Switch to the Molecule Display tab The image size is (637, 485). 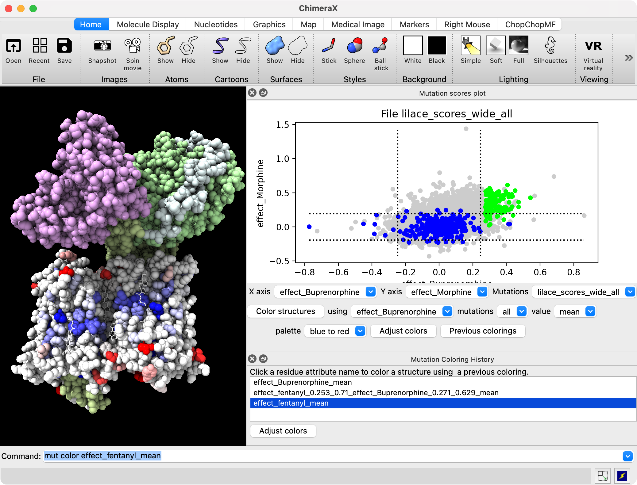pos(148,25)
